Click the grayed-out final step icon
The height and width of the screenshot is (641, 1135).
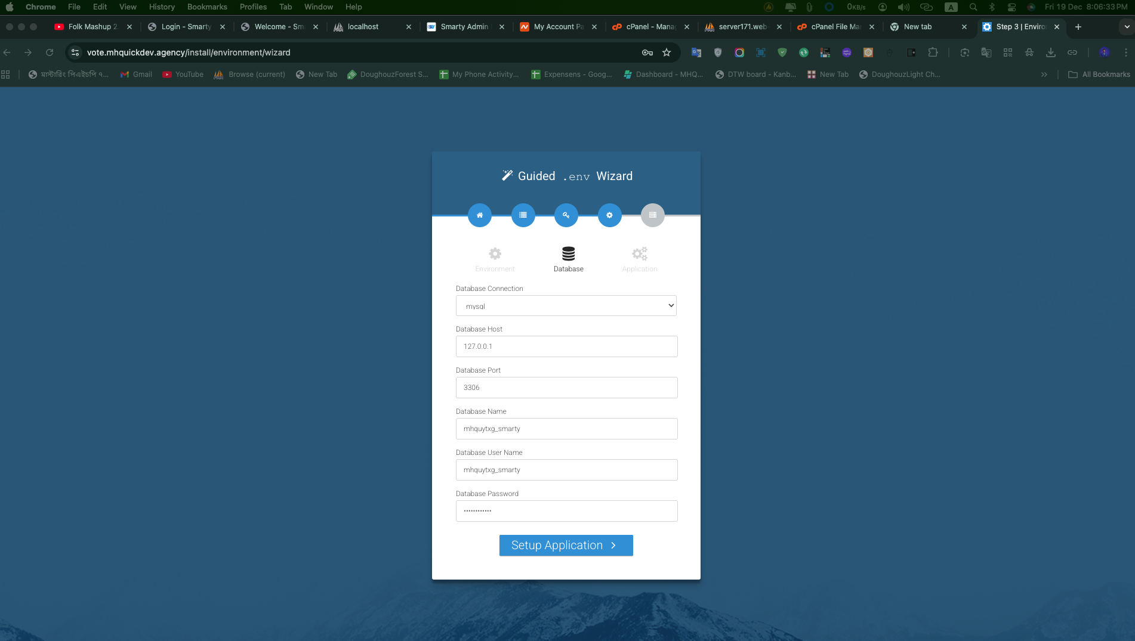pyautogui.click(x=652, y=215)
